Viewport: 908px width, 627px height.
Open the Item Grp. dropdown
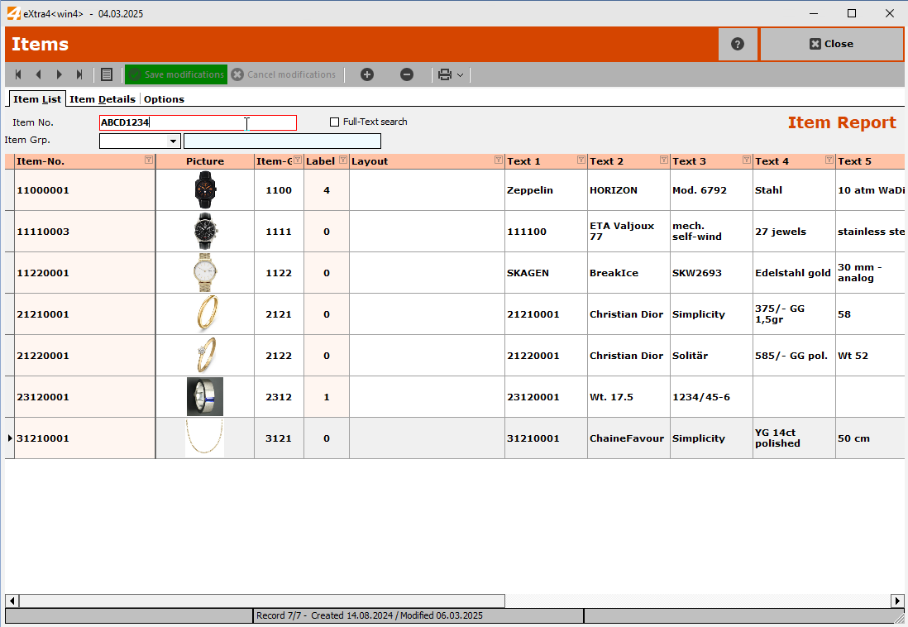(x=174, y=141)
